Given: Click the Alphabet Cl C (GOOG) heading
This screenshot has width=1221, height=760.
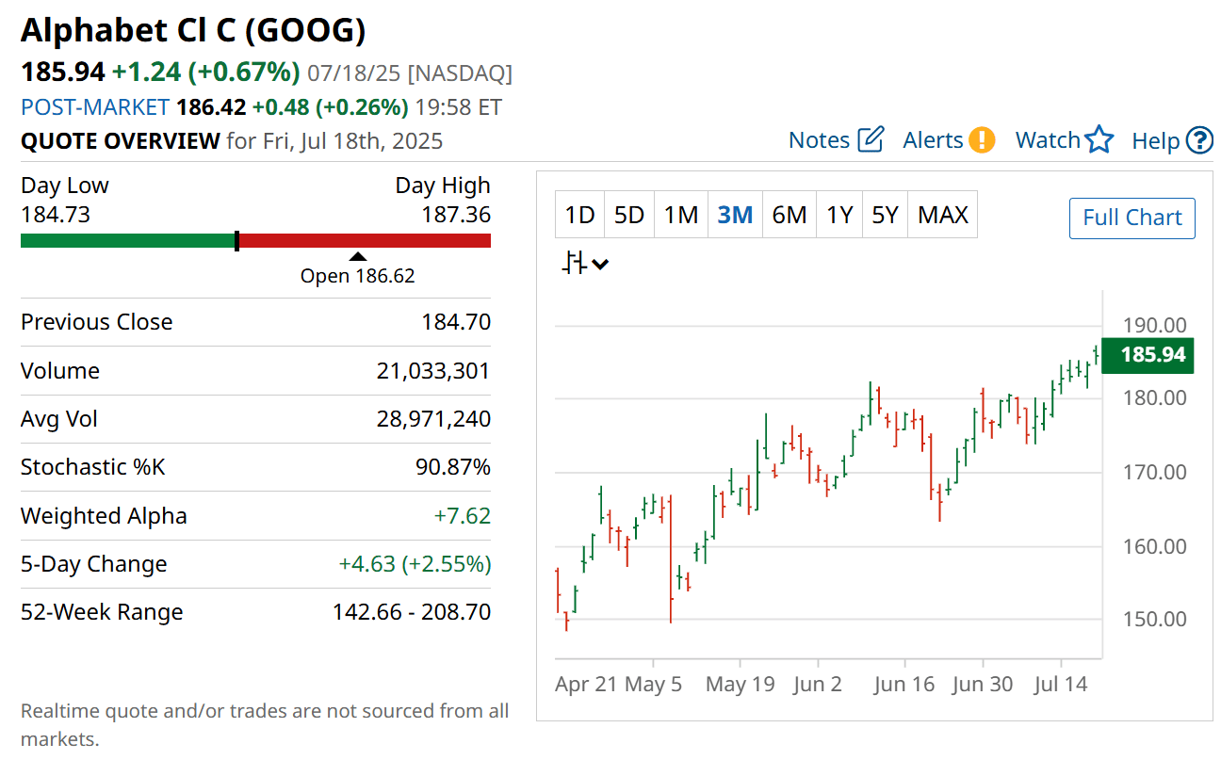Looking at the screenshot, I should pos(193,30).
